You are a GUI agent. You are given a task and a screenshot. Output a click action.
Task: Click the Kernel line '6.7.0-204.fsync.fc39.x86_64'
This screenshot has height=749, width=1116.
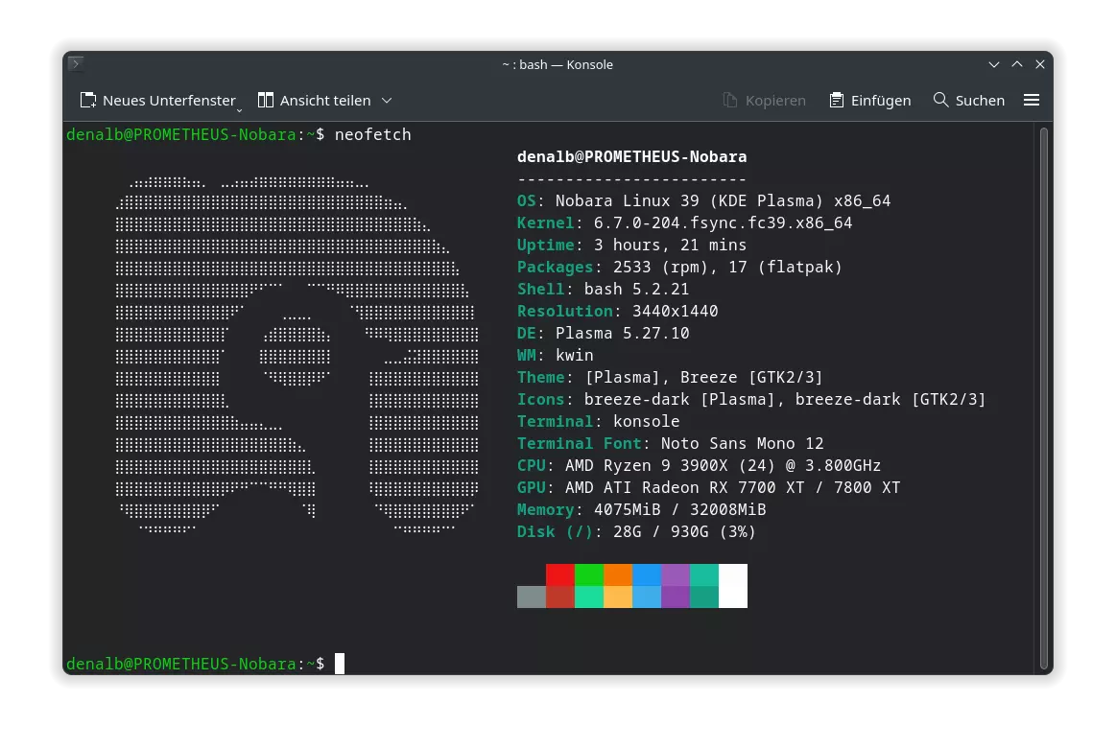(685, 222)
